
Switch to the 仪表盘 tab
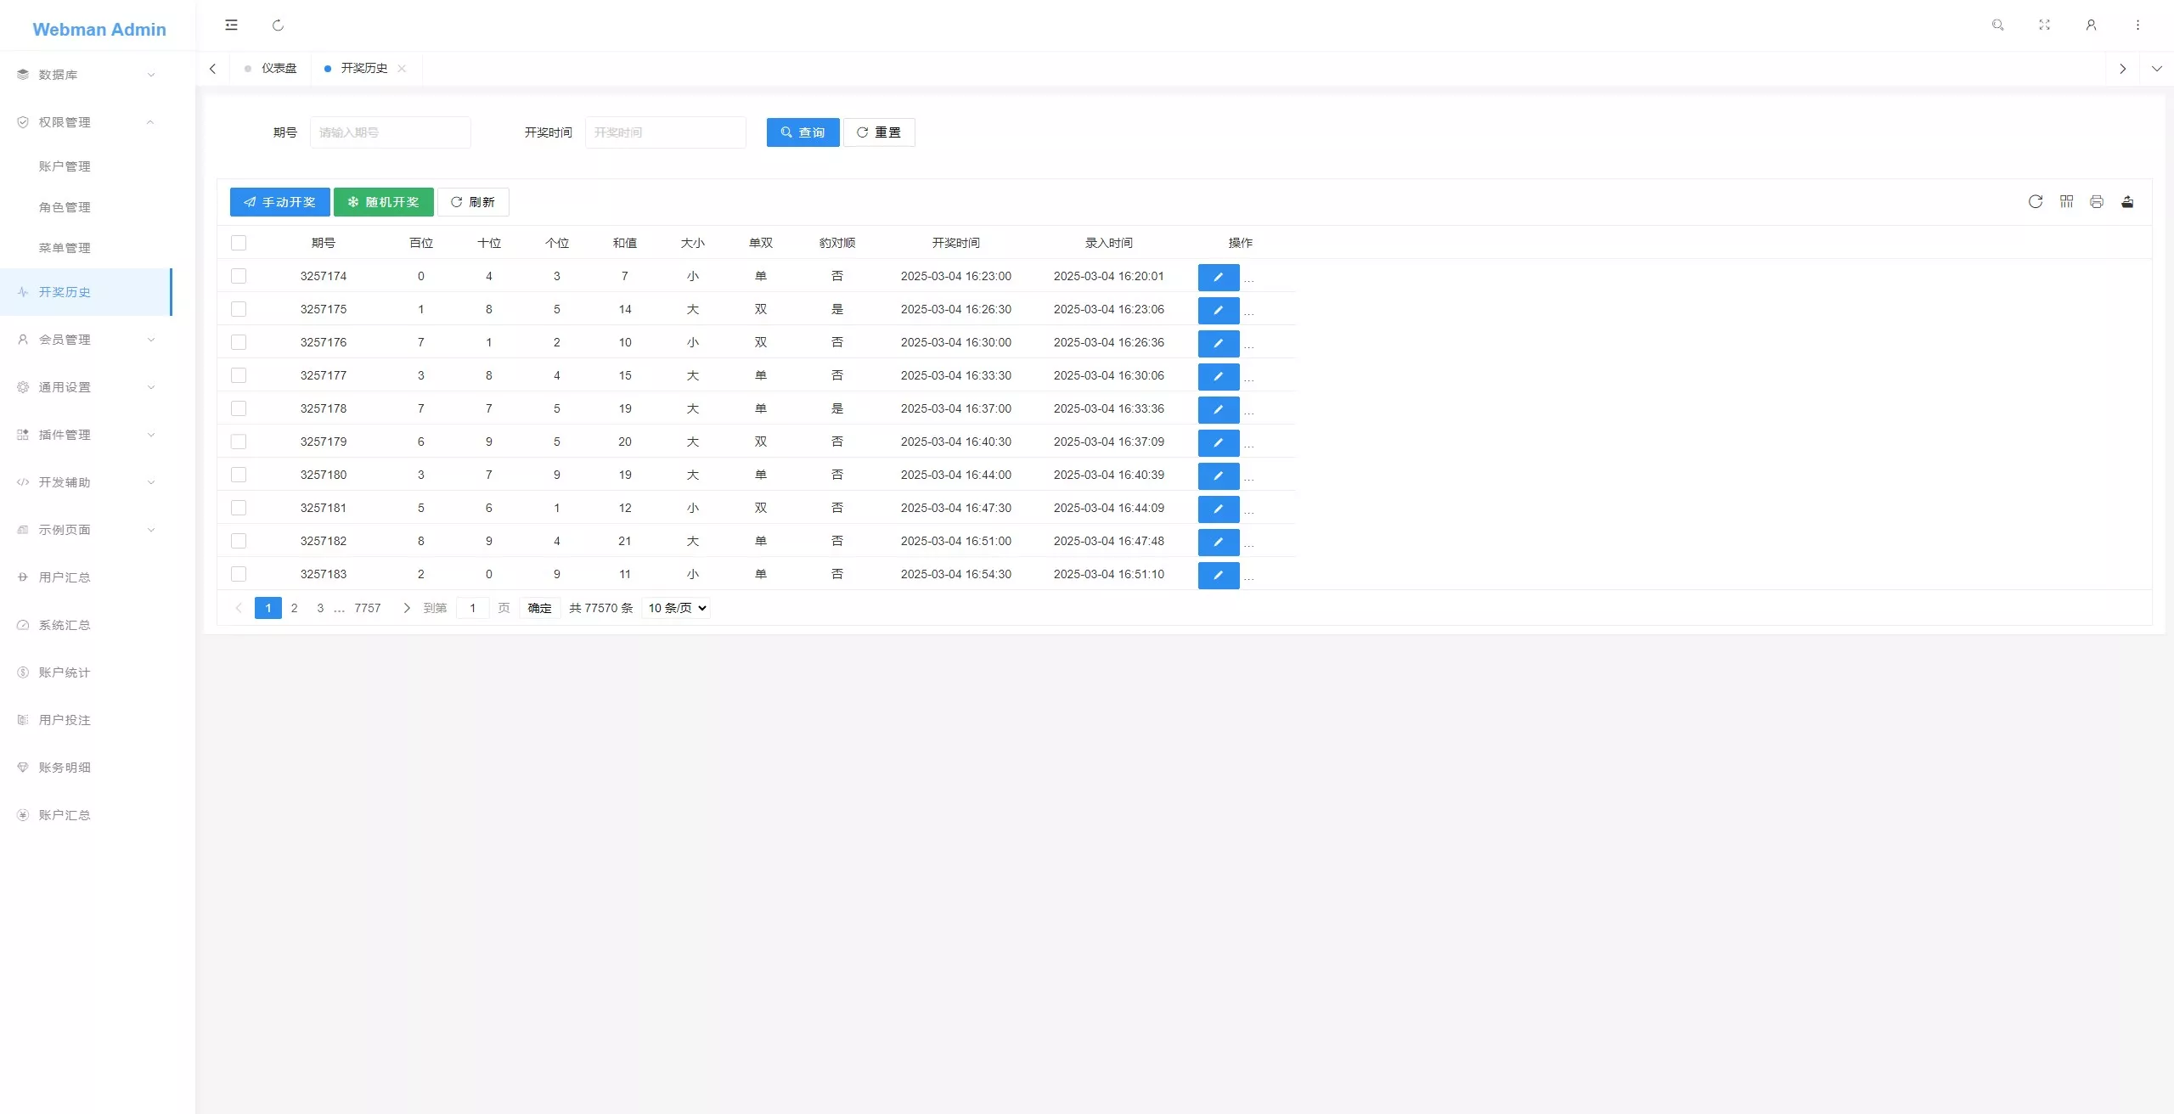271,68
